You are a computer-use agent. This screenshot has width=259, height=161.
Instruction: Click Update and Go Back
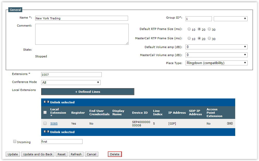38,154
